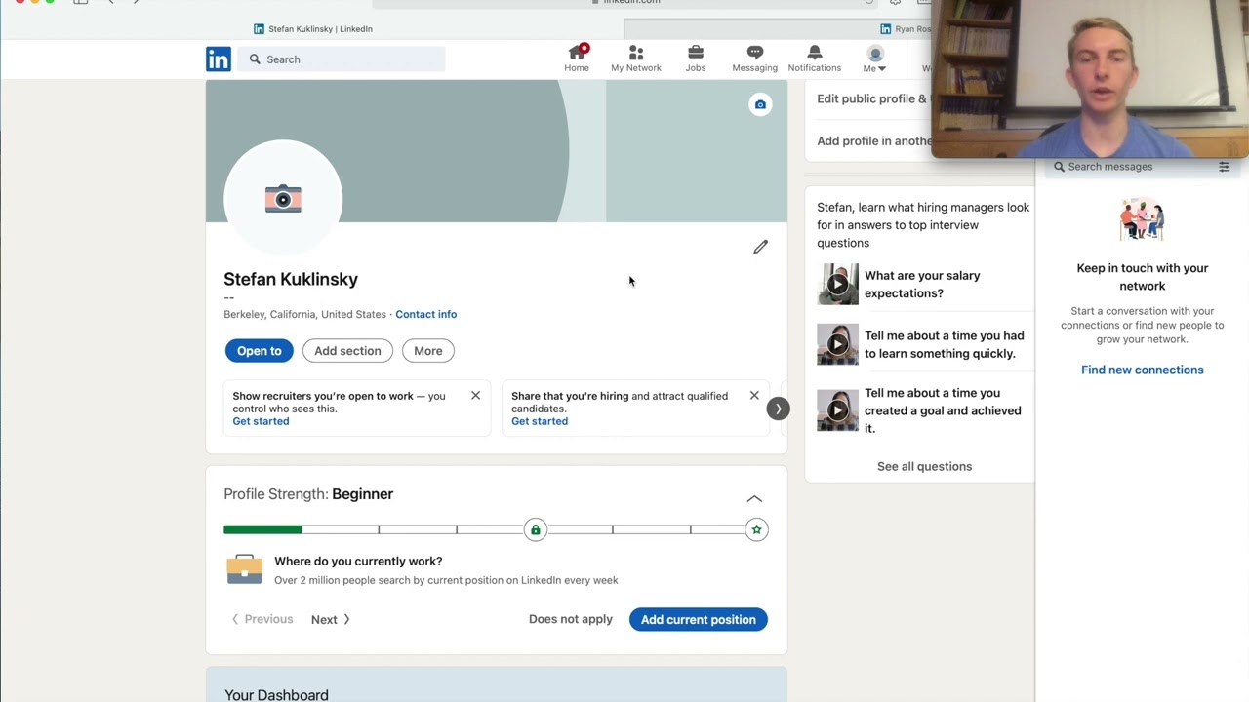Click Get started under open to work
Image resolution: width=1249 pixels, height=702 pixels.
click(x=261, y=421)
